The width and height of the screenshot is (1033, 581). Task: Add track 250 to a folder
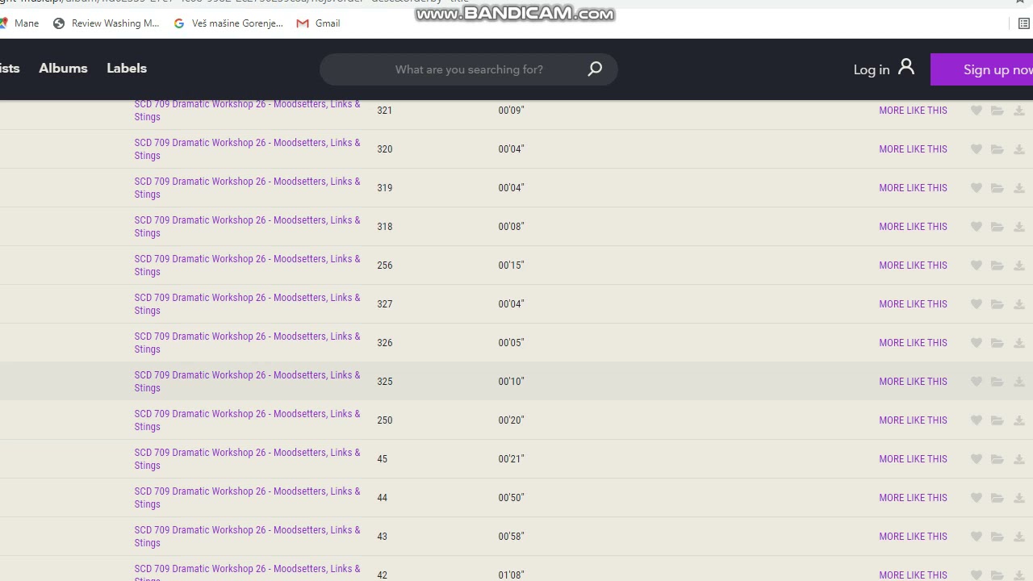pyautogui.click(x=997, y=420)
